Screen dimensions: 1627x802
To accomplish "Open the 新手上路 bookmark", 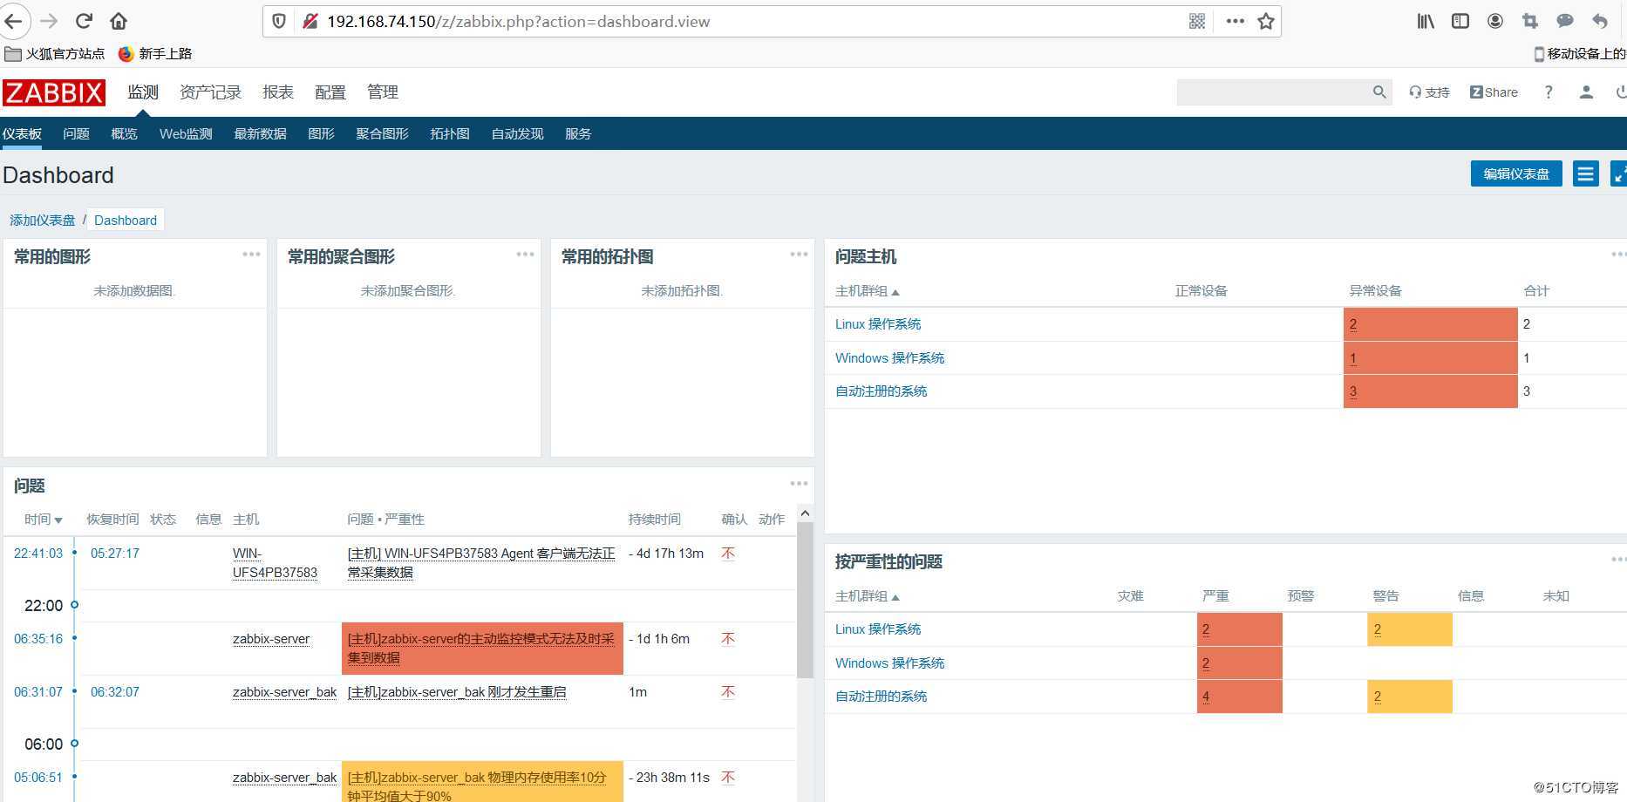I will click(x=155, y=54).
